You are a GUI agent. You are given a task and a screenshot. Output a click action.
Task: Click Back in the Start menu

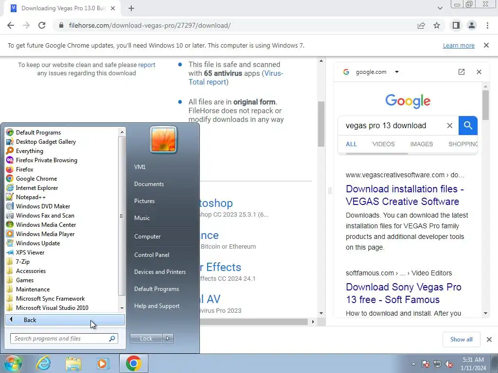tap(65, 320)
